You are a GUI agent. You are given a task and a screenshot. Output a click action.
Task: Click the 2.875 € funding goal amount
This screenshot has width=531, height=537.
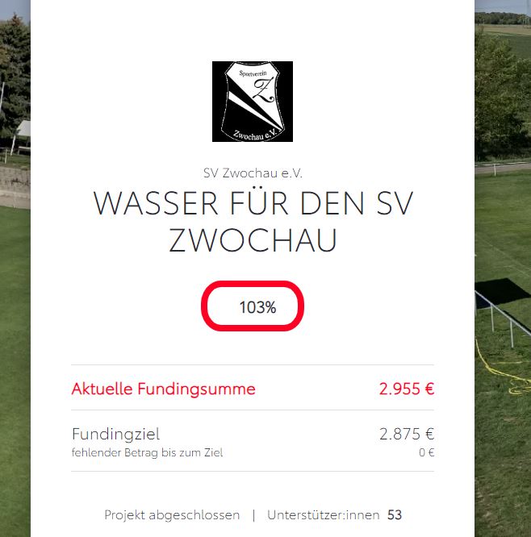click(x=407, y=434)
